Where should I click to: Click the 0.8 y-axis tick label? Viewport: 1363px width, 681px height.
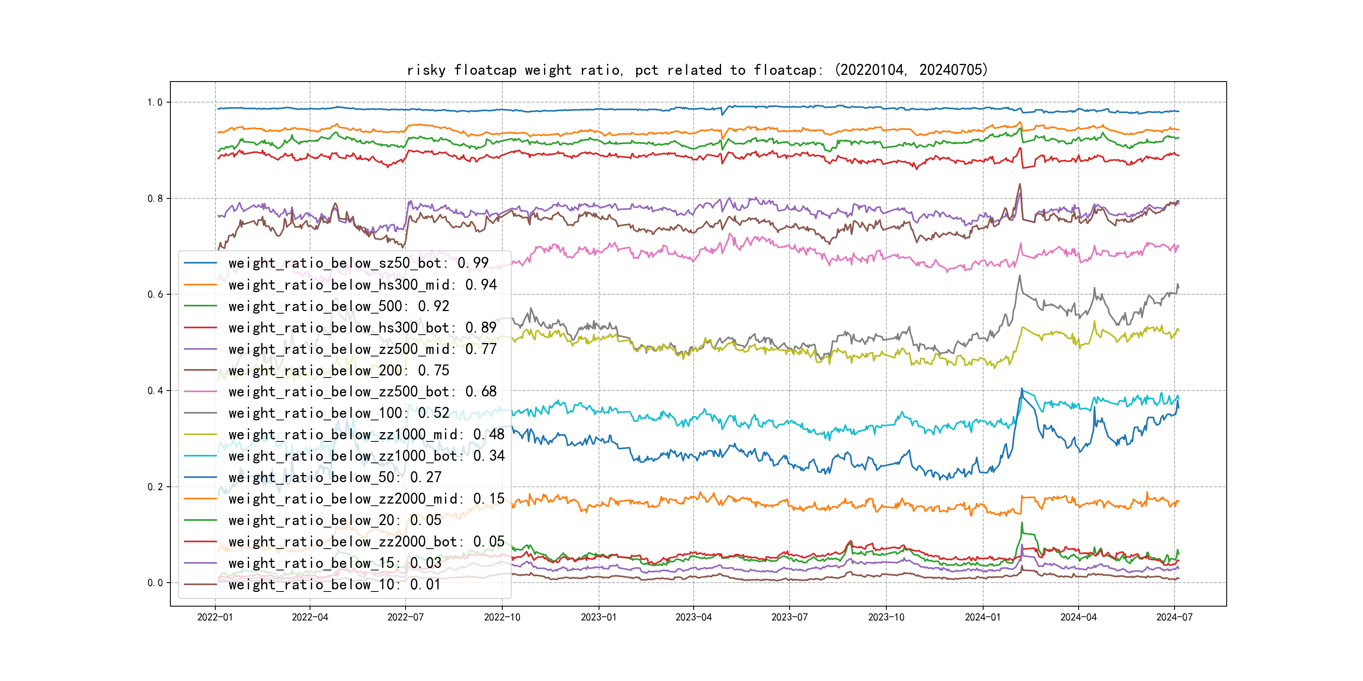click(x=155, y=198)
